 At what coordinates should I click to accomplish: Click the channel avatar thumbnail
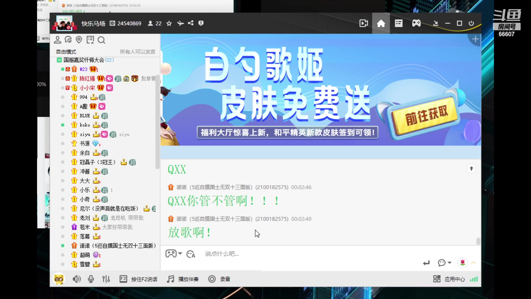pos(64,23)
